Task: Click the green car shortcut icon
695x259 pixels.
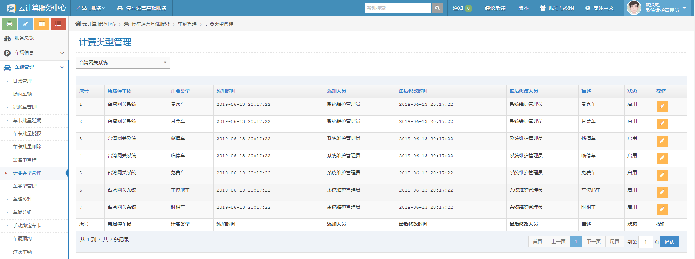Action: click(9, 24)
